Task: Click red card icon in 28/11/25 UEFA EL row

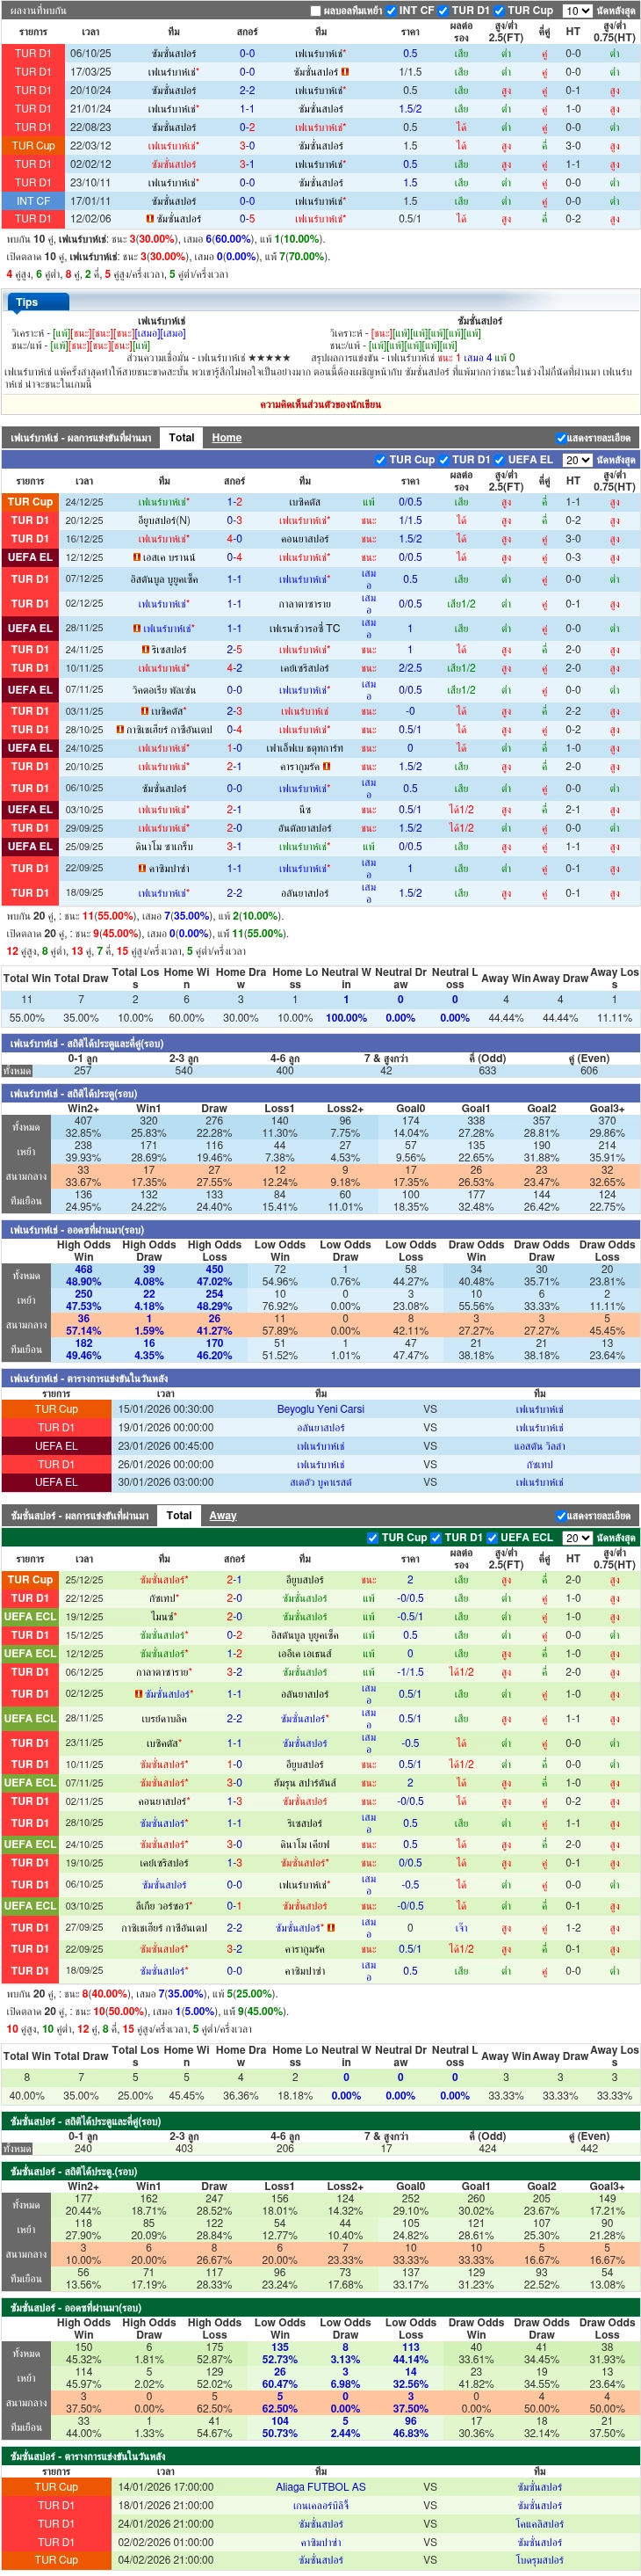Action: pyautogui.click(x=137, y=629)
